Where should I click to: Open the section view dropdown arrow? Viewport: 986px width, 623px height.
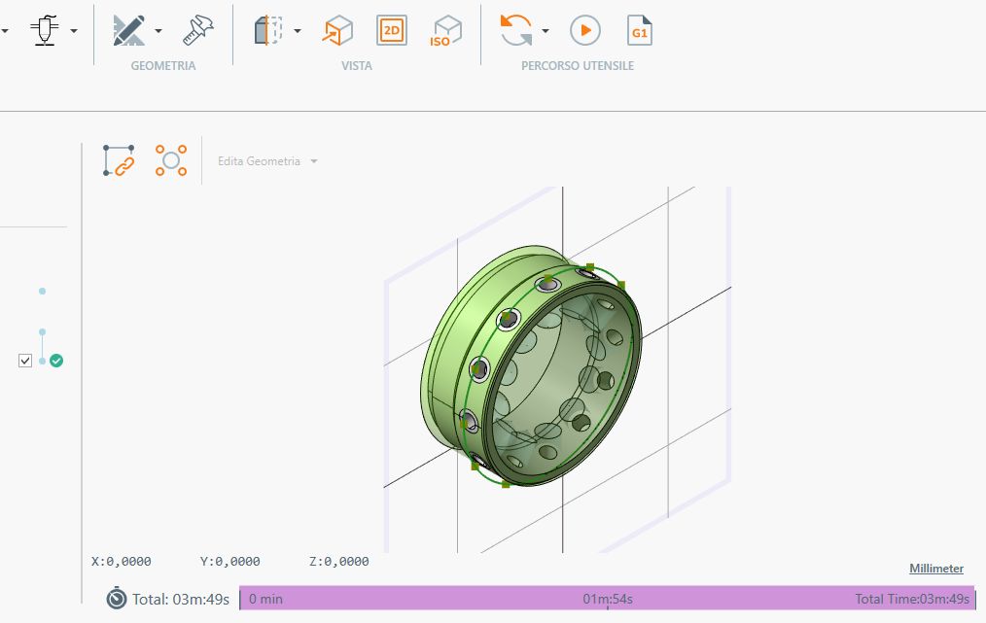[298, 31]
